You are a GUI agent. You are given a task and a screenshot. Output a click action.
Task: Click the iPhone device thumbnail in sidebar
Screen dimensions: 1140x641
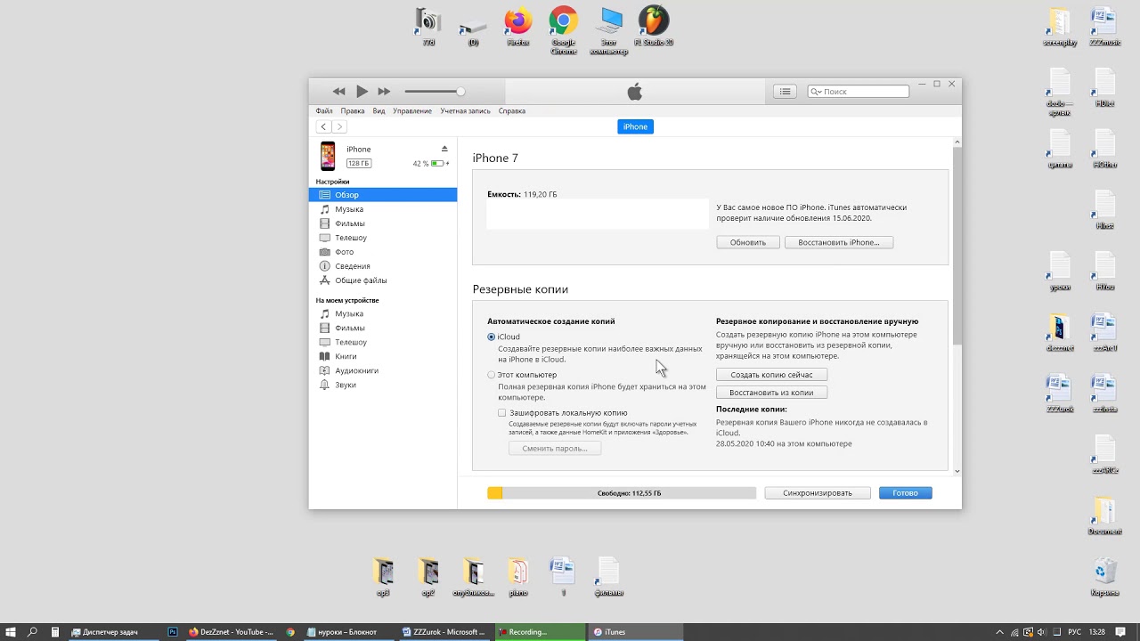coord(328,156)
